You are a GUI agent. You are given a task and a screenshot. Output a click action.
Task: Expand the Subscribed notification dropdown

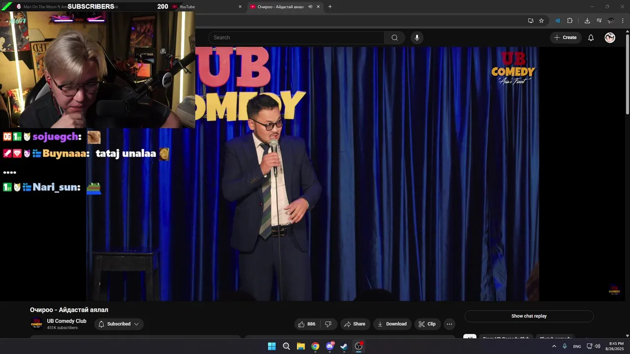pyautogui.click(x=119, y=324)
